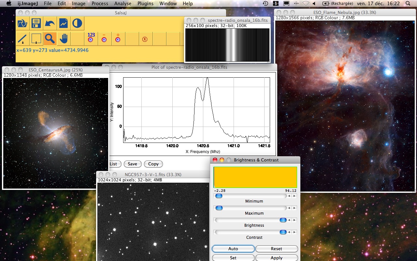The width and height of the screenshot is (417, 261).
Task: Click the ESO_CentaurusA.jpg galaxy image
Action: point(56,133)
